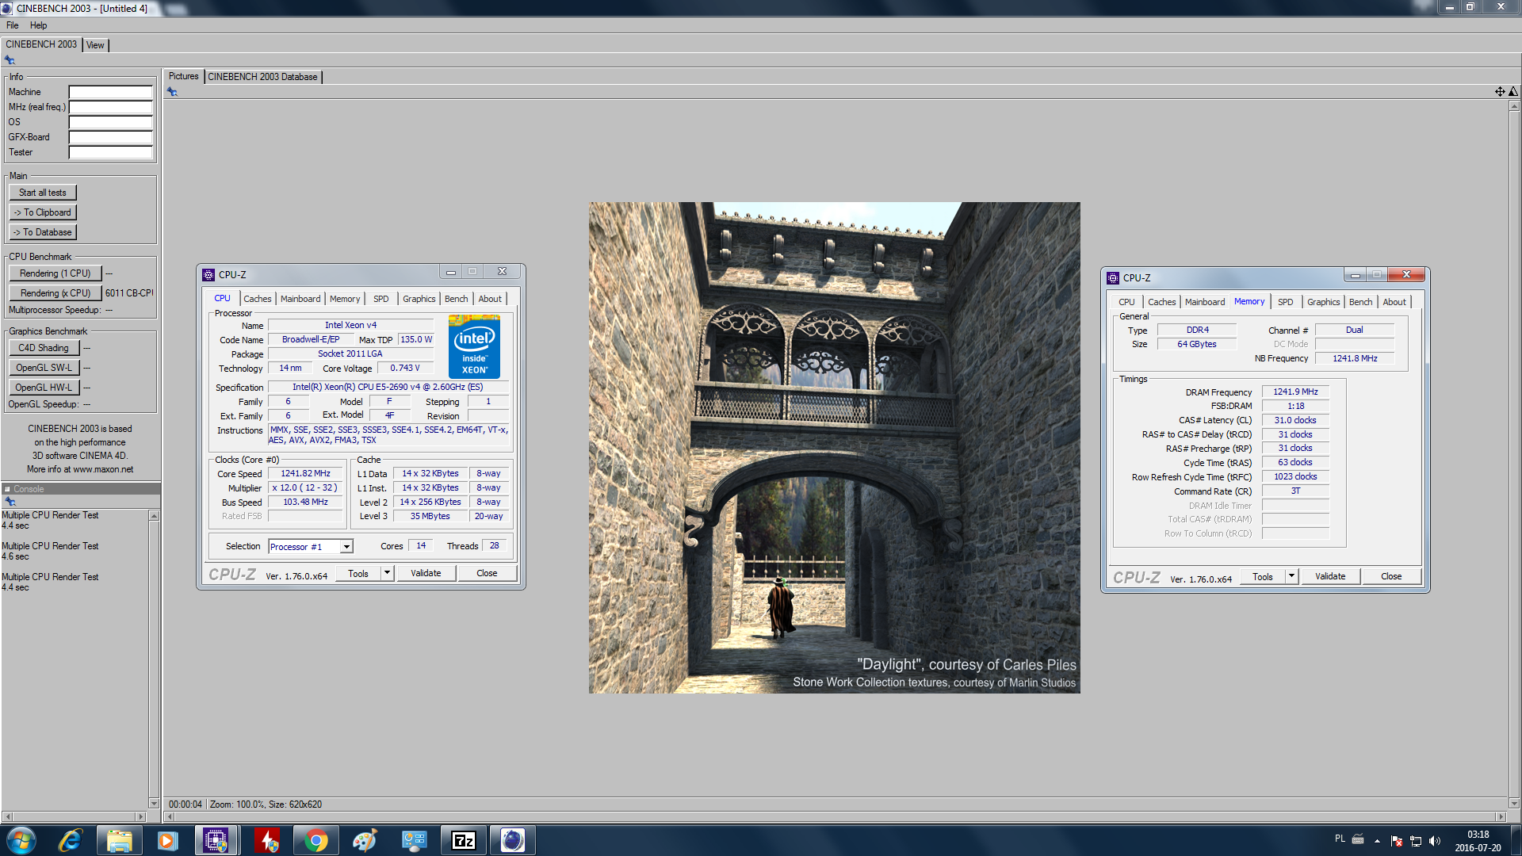Open the File menu
Viewport: 1522px width, 856px height.
tap(13, 25)
